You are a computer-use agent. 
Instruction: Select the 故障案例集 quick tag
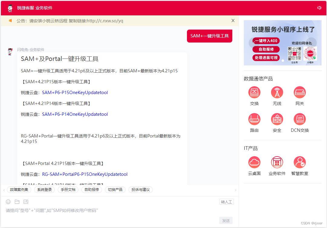(x=19, y=190)
